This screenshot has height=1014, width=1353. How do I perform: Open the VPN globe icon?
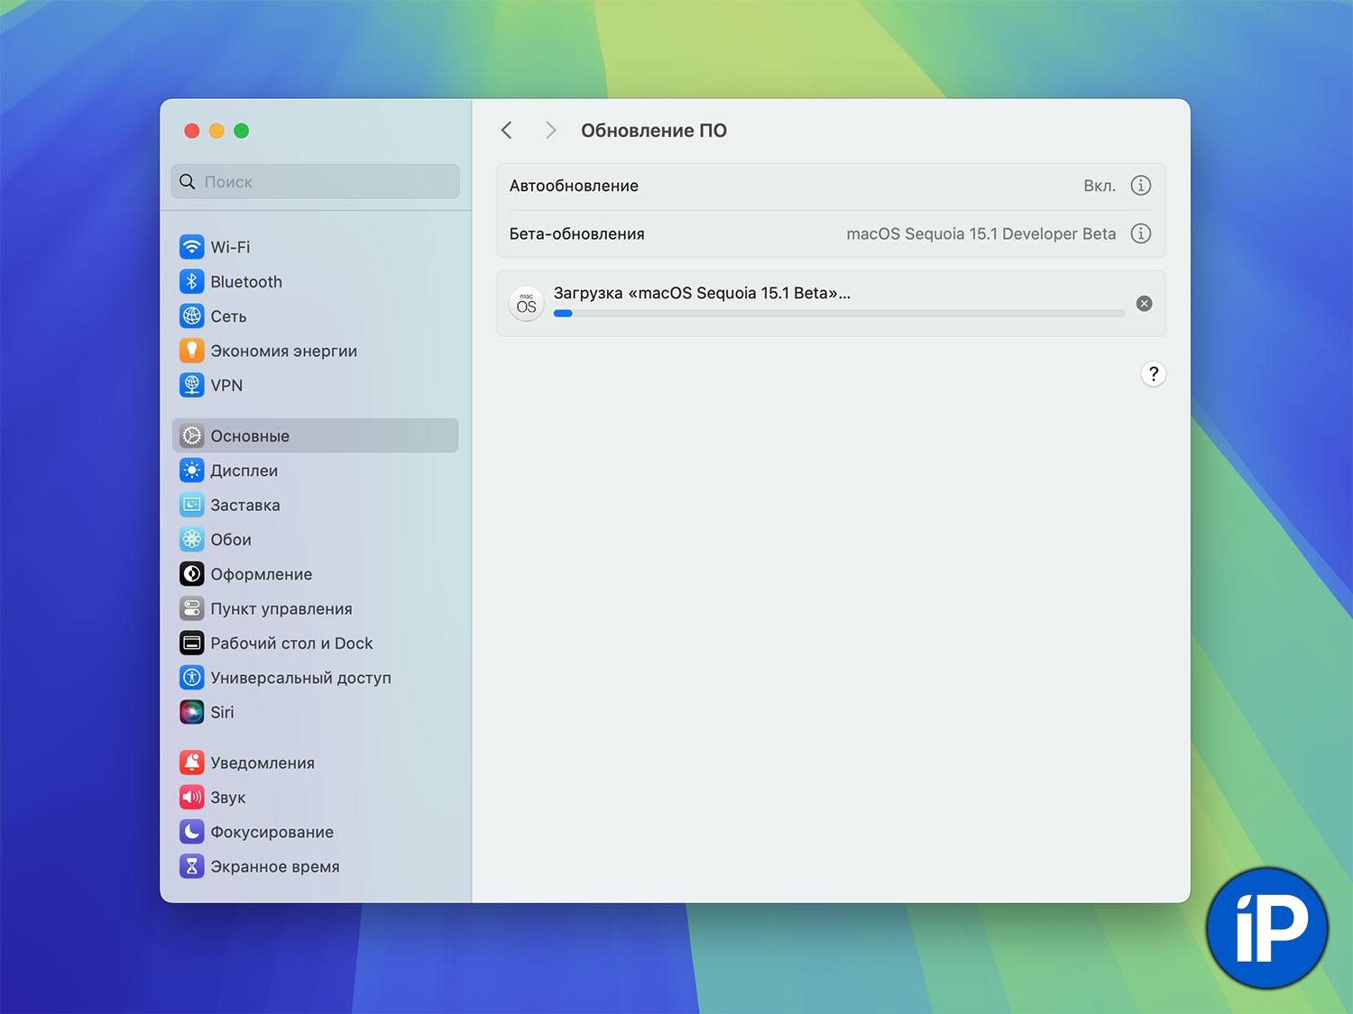(x=191, y=385)
